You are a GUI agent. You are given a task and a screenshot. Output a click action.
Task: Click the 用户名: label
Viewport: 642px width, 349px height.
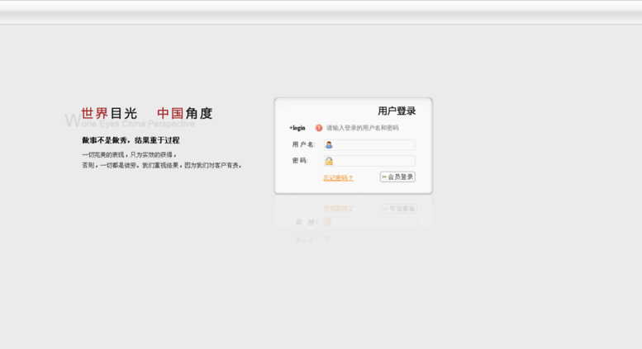tap(303, 144)
